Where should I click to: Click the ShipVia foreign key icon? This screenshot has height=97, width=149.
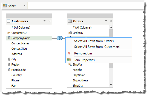pos(70,65)
